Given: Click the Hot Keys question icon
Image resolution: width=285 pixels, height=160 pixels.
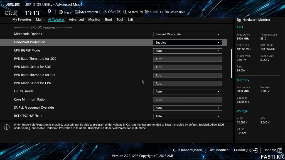Looking at the screenshot, I should tap(280, 150).
